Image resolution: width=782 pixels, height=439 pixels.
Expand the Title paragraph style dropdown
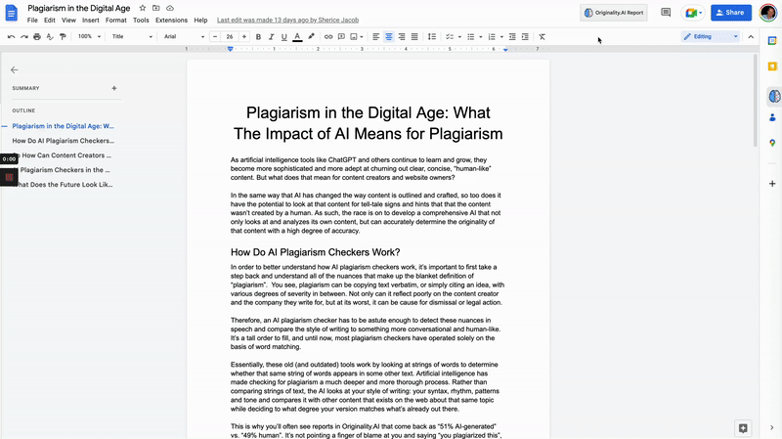pos(130,36)
